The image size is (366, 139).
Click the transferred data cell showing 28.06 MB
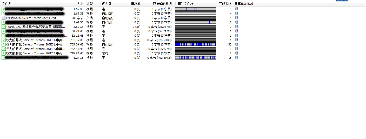tap(160, 27)
